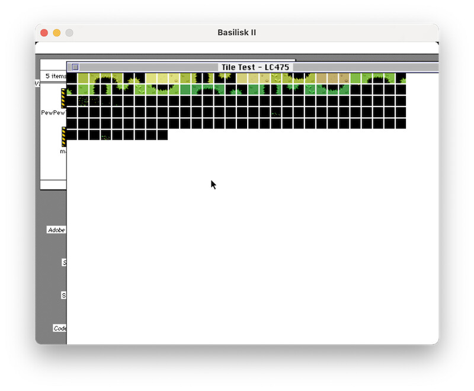This screenshot has width=474, height=391.
Task: Close Basilisk II using the red button
Action: [x=44, y=33]
